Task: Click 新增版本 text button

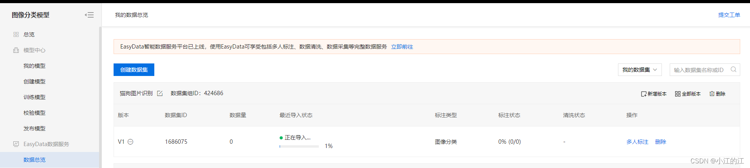Action: (x=657, y=94)
